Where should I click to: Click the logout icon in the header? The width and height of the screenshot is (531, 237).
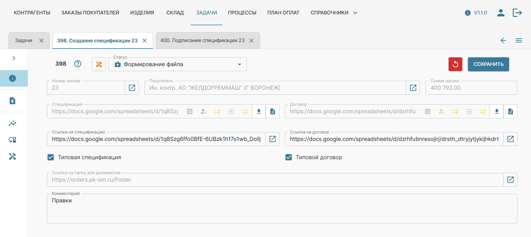(x=517, y=13)
